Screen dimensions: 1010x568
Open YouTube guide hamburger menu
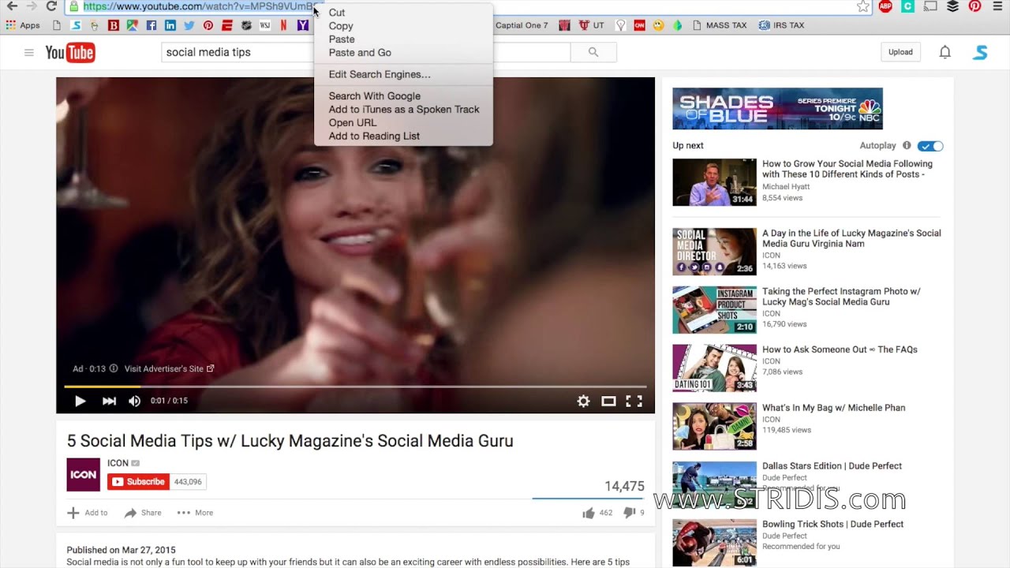[28, 53]
